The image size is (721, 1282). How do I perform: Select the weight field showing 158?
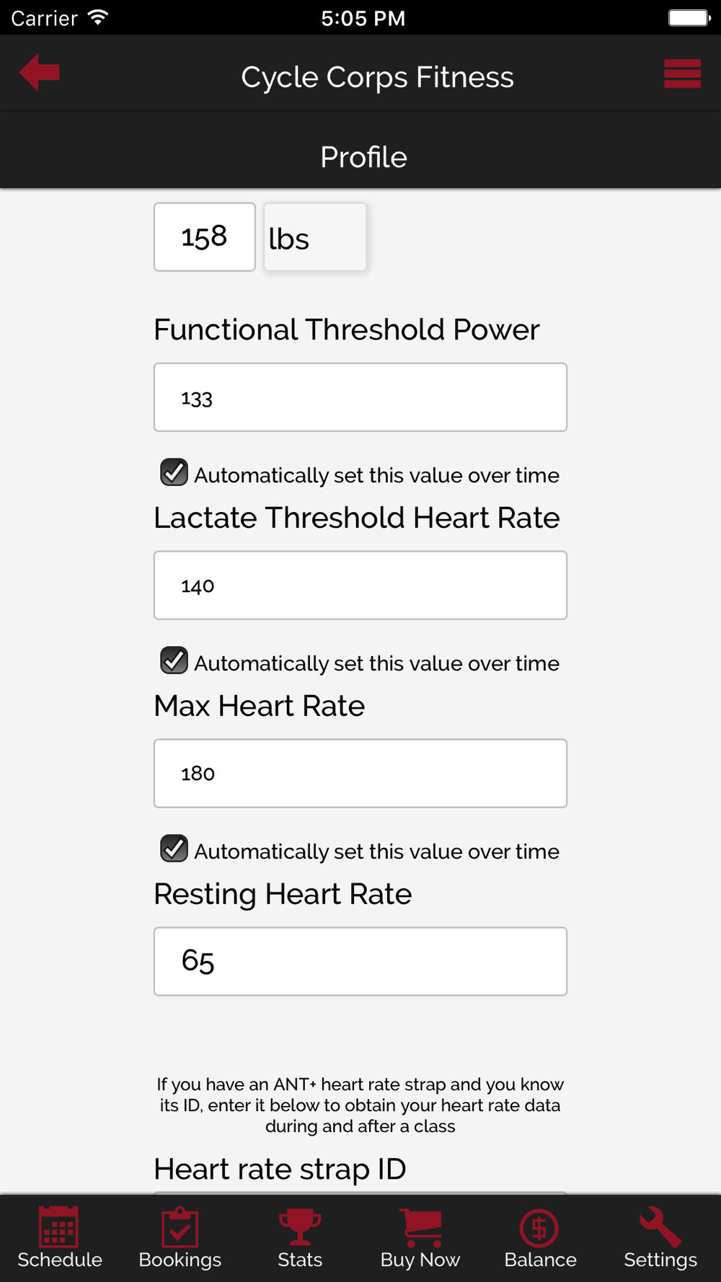[205, 237]
